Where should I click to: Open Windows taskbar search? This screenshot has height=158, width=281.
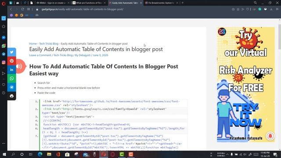[x=13, y=154]
